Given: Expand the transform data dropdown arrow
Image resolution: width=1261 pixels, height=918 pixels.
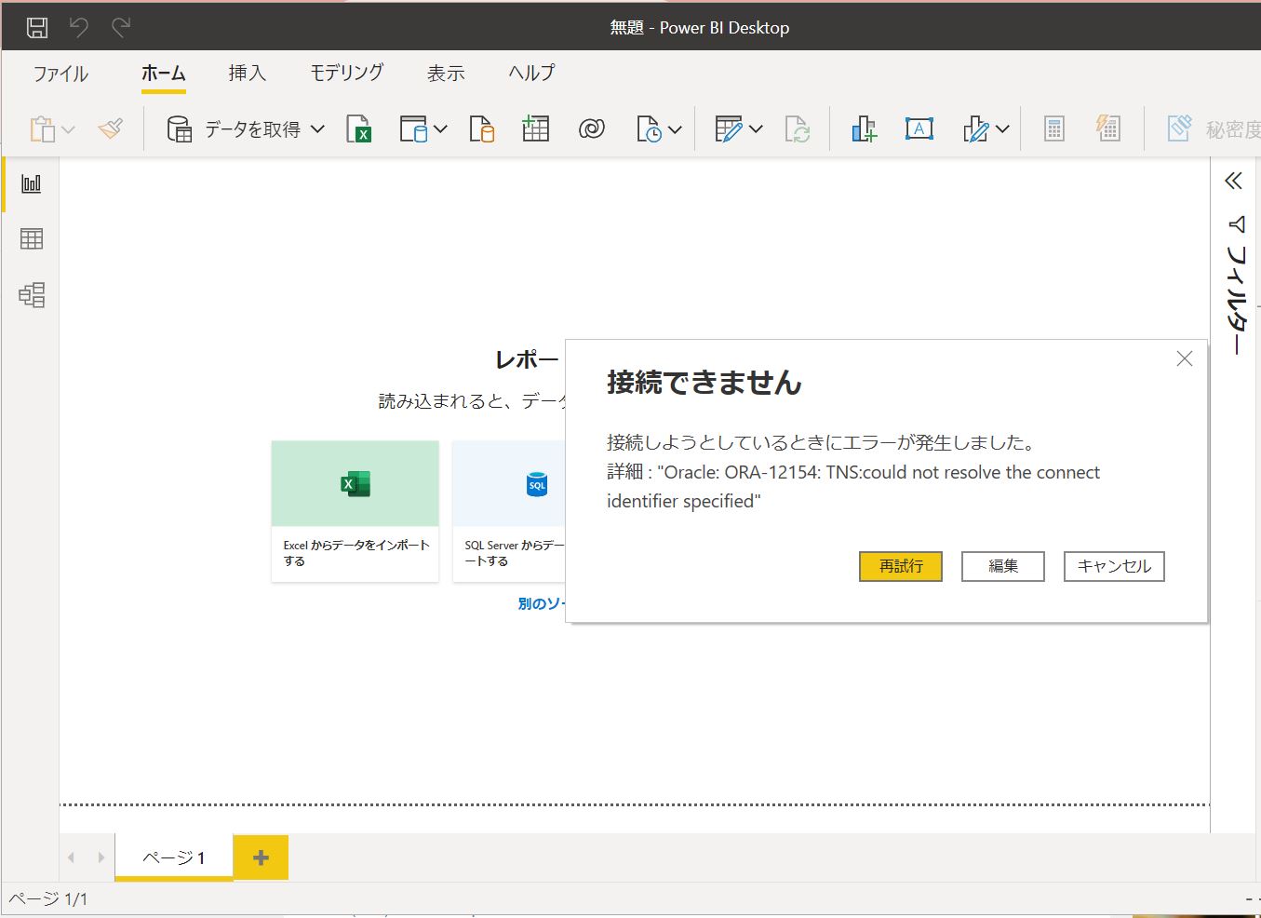Looking at the screenshot, I should pos(756,129).
